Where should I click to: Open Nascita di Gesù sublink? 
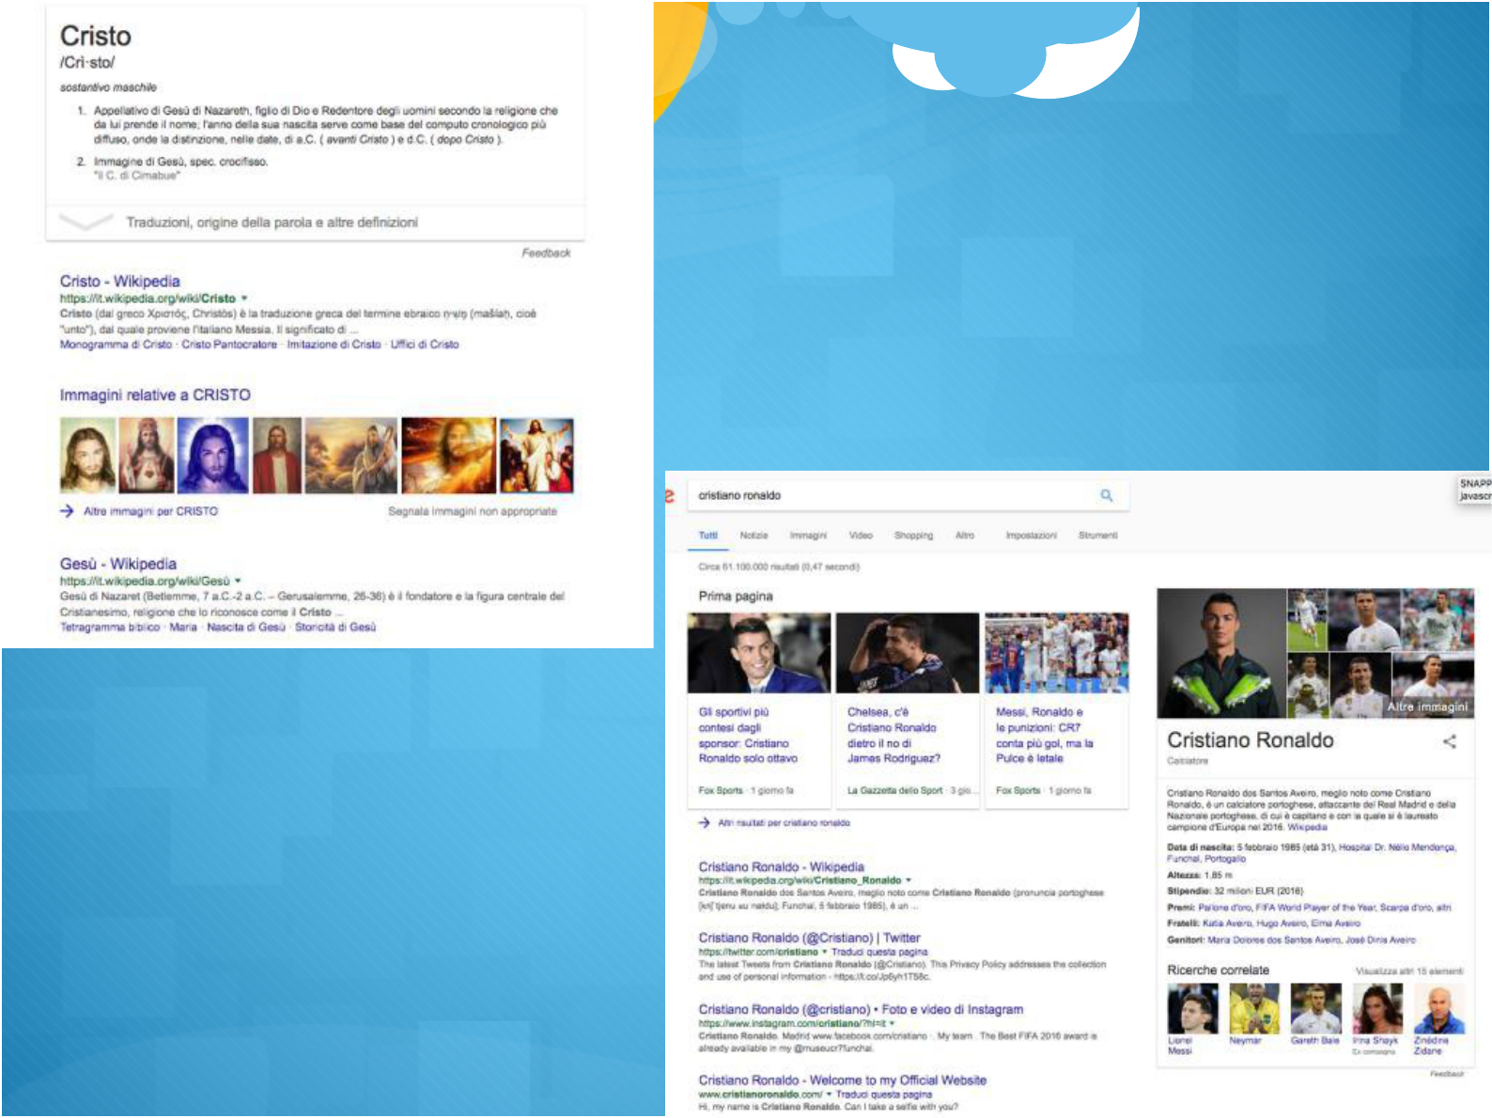coord(246,628)
